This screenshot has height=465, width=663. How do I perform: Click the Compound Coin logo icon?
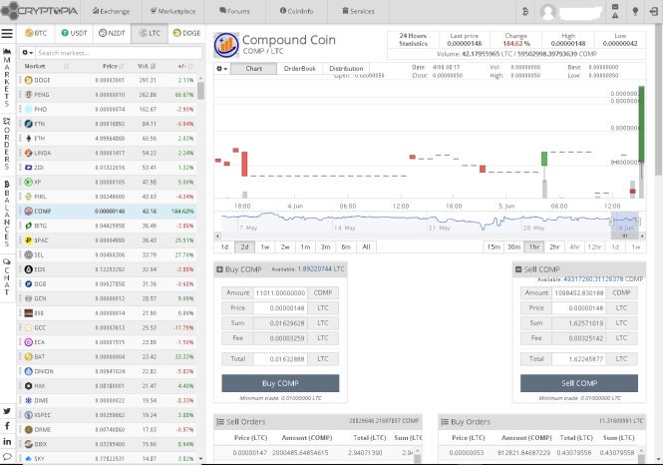(x=225, y=45)
